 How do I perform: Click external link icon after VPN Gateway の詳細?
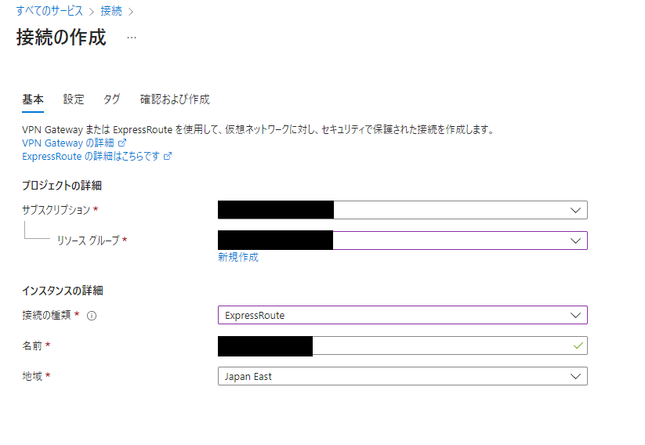point(122,143)
